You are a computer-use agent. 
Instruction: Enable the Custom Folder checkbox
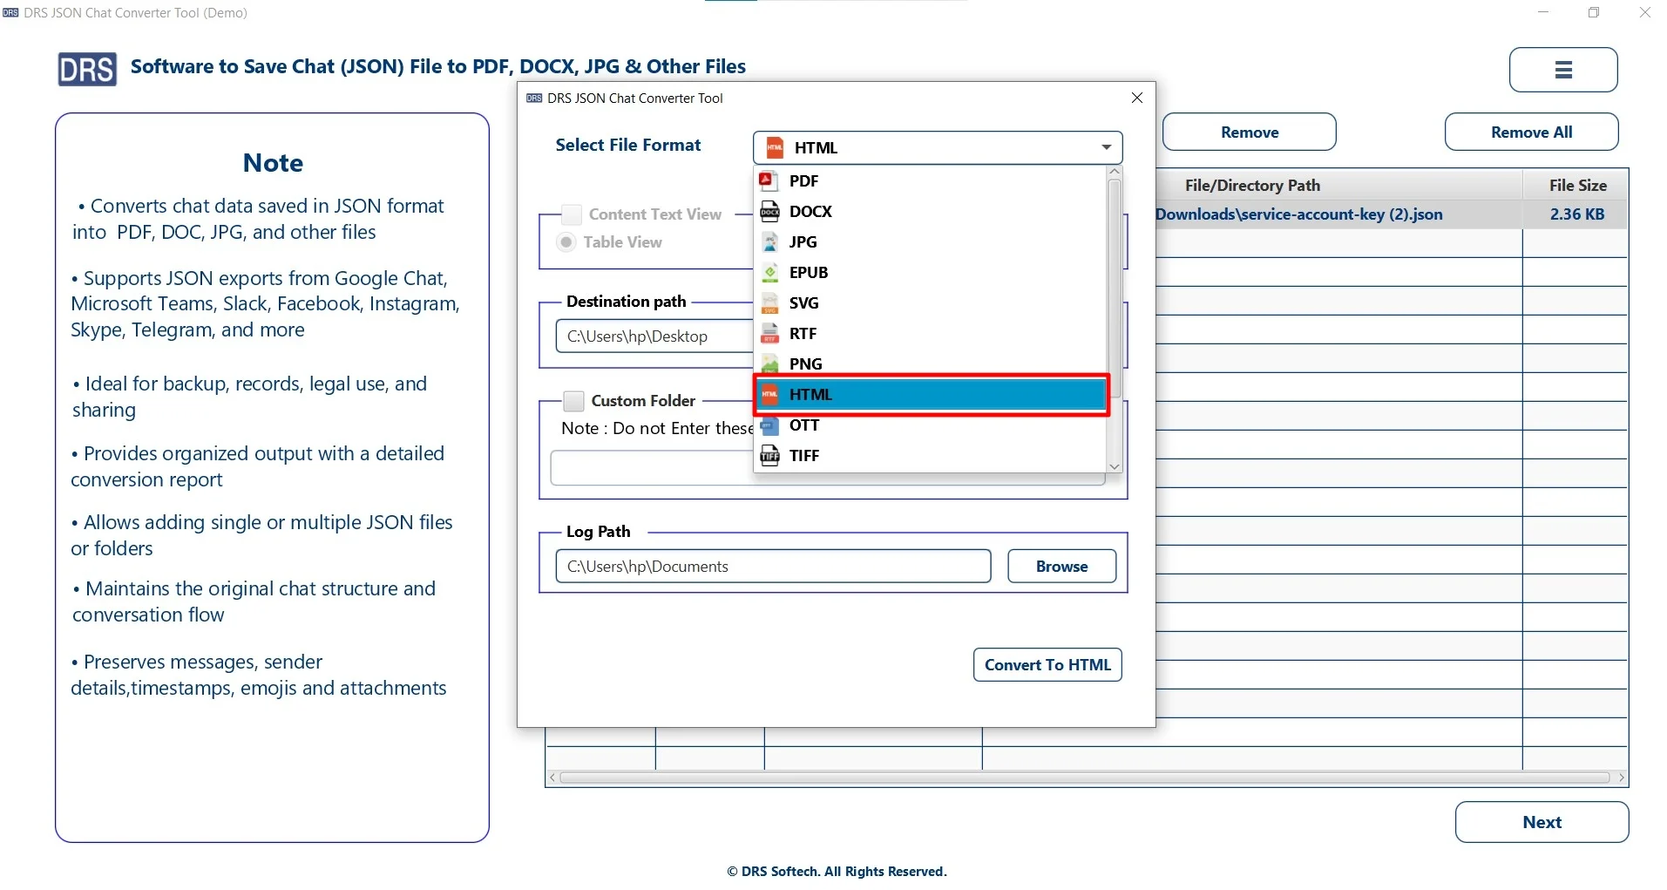tap(573, 401)
